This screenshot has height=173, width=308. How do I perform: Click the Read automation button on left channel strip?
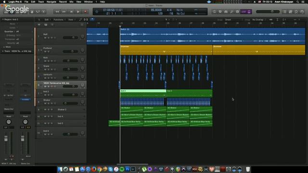tap(9, 116)
